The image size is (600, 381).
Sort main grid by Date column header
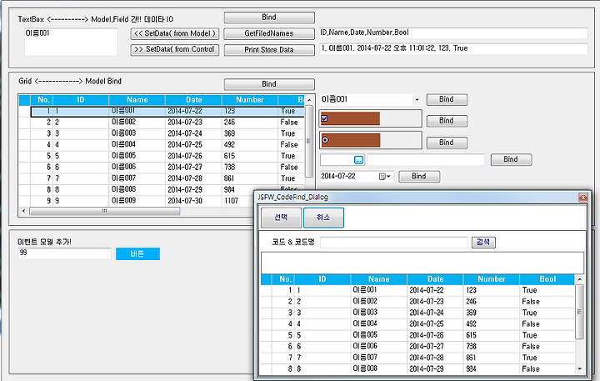pyautogui.click(x=193, y=100)
